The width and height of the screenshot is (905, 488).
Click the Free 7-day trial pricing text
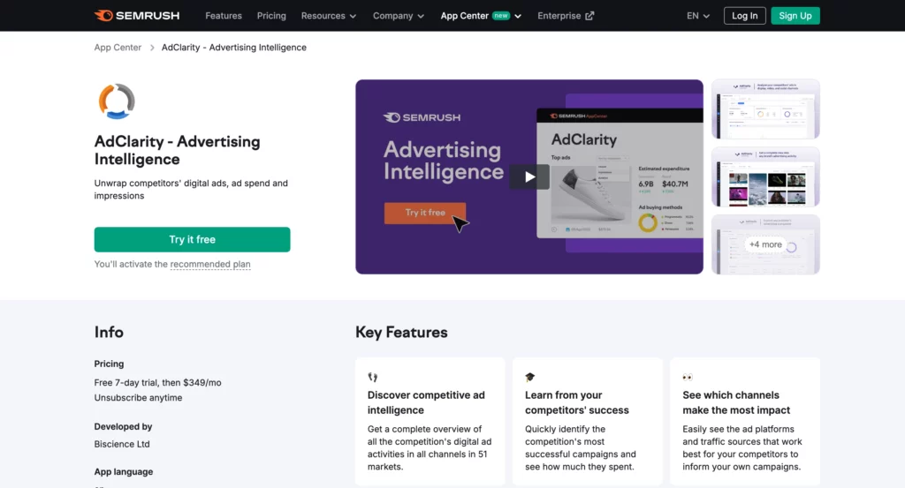pyautogui.click(x=157, y=383)
